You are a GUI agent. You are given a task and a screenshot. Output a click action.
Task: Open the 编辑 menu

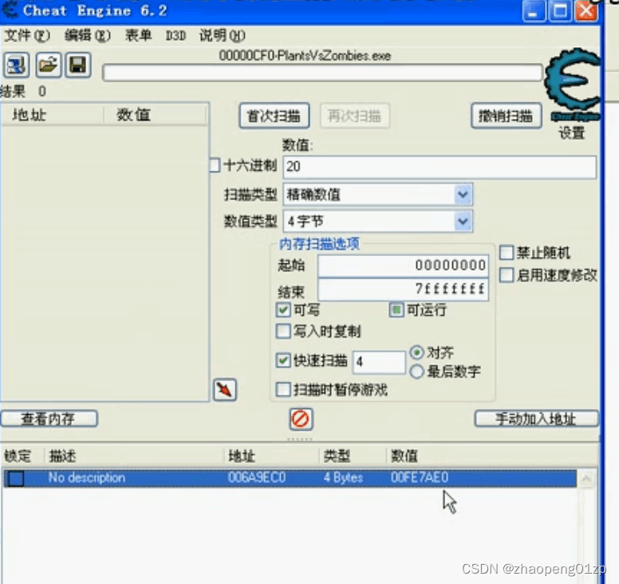87,36
